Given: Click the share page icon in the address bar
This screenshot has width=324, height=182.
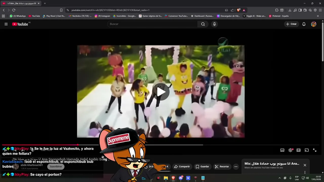Looking at the screenshot, I should pos(232,10).
